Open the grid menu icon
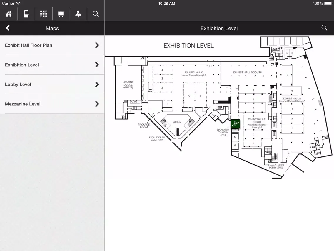This screenshot has width=334, height=251. 44,14
